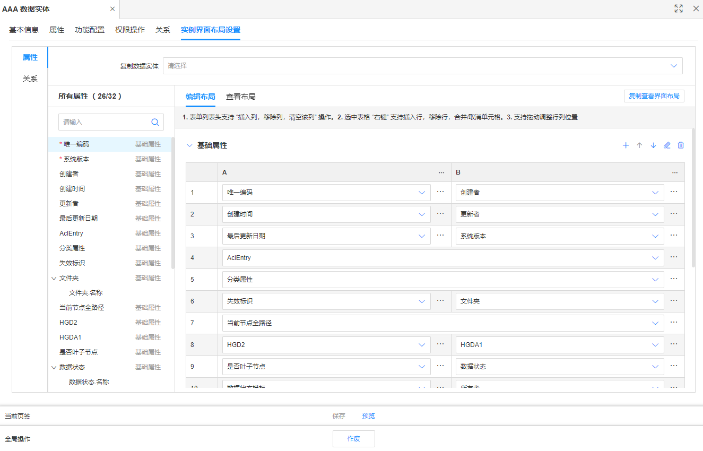Viewport: 703px width, 451px height.
Task: Open more options for 分类属性 row
Action: point(674,279)
